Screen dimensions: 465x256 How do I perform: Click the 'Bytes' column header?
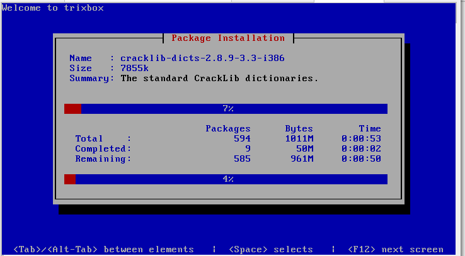(299, 128)
